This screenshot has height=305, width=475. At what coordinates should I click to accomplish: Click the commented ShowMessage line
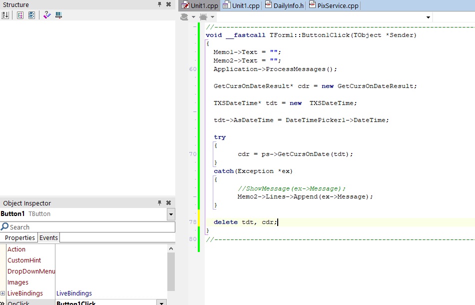[291, 188]
